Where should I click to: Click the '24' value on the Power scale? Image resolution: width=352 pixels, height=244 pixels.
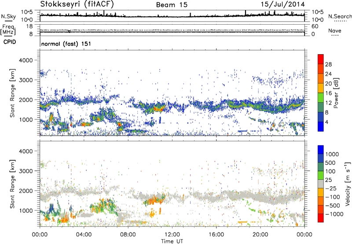pyautogui.click(x=328, y=74)
